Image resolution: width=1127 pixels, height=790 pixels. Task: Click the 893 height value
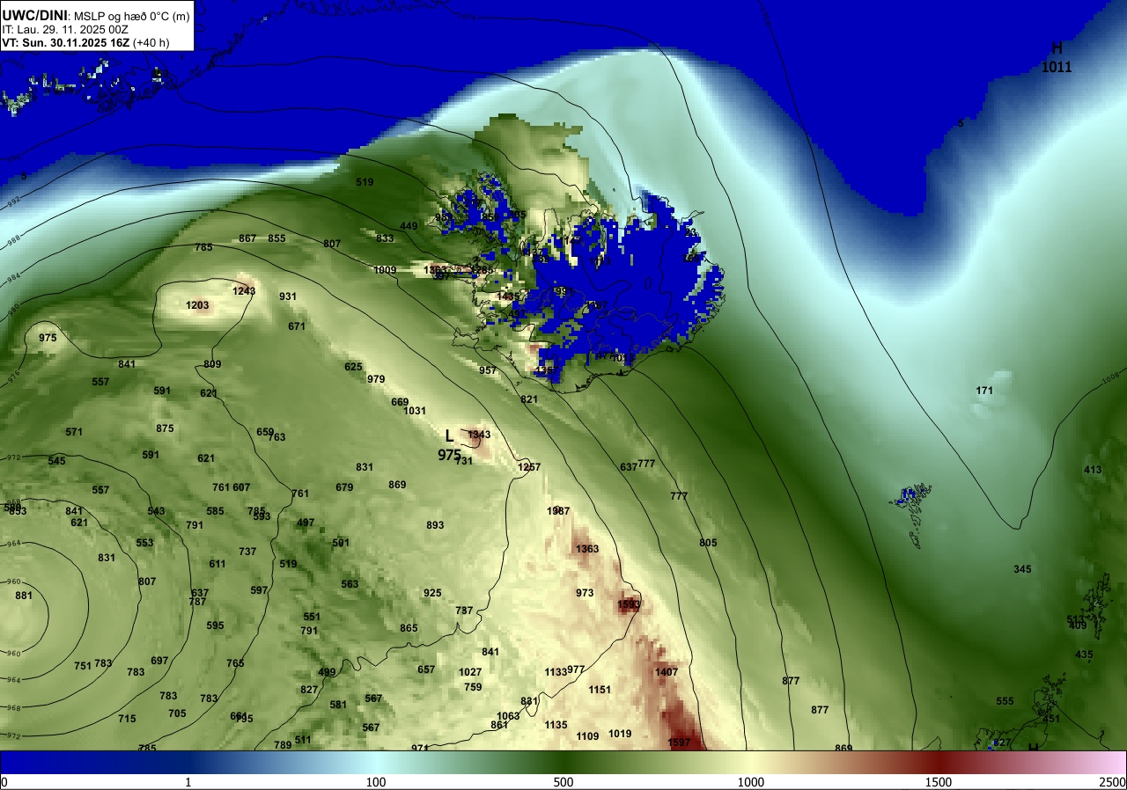click(x=435, y=525)
